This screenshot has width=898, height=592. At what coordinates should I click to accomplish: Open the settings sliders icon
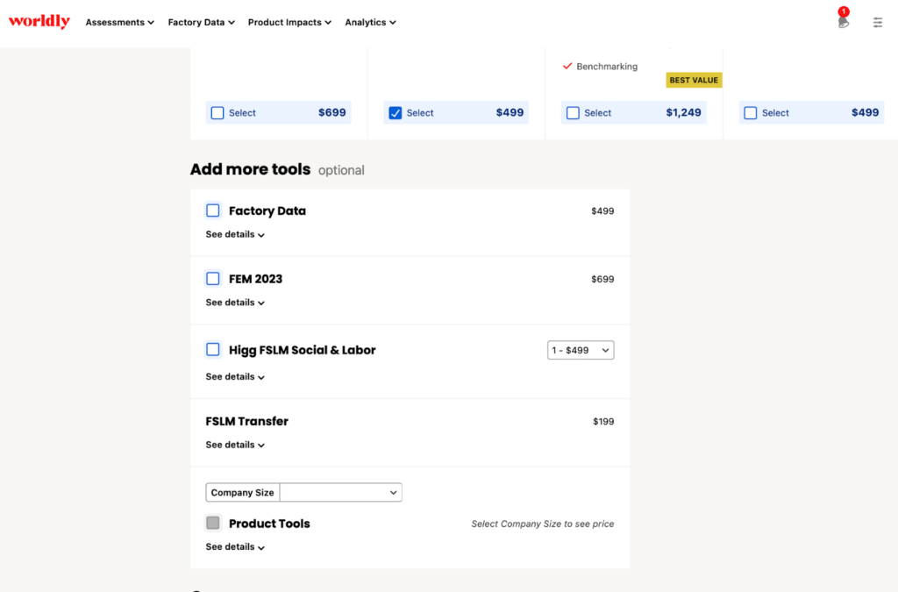click(877, 22)
